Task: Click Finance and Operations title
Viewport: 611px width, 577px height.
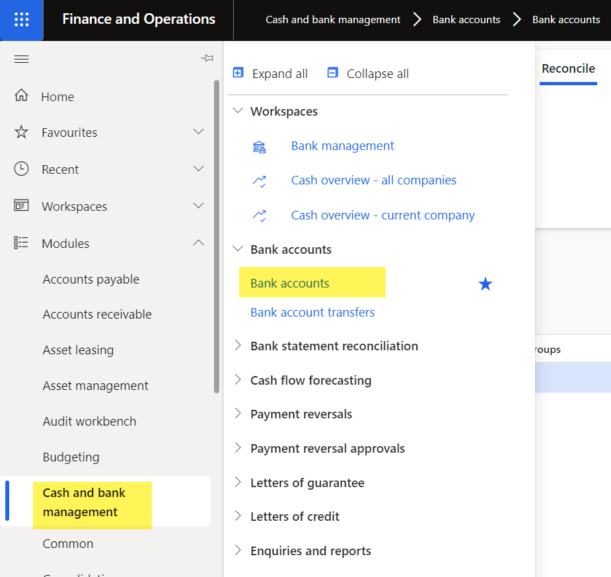Action: (139, 19)
